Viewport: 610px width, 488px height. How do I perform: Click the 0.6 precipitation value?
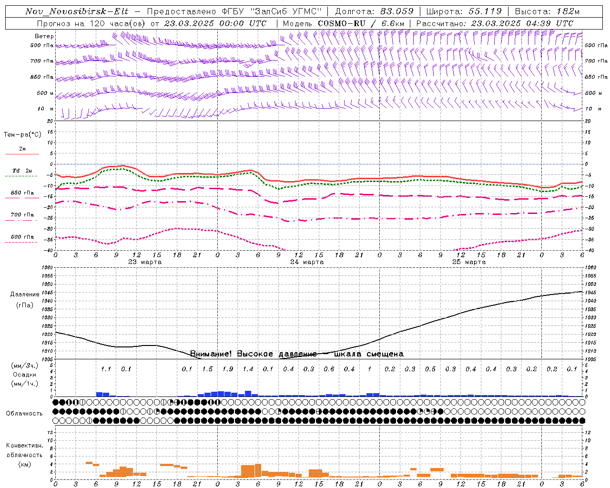click(x=329, y=369)
